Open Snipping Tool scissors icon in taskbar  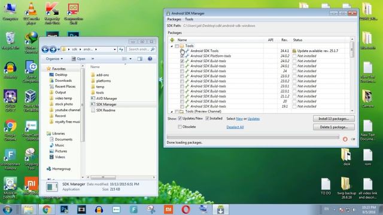click(151, 210)
